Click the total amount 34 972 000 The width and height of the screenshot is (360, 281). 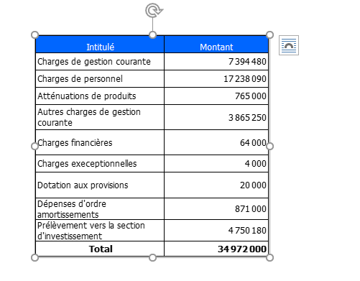242,249
